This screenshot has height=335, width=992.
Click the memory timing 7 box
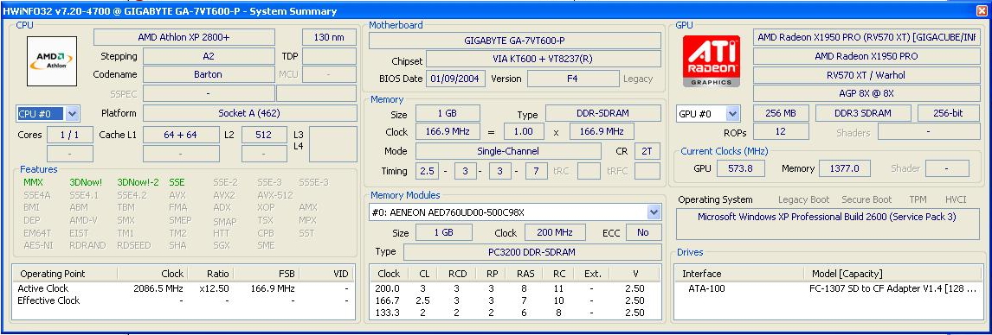[537, 171]
